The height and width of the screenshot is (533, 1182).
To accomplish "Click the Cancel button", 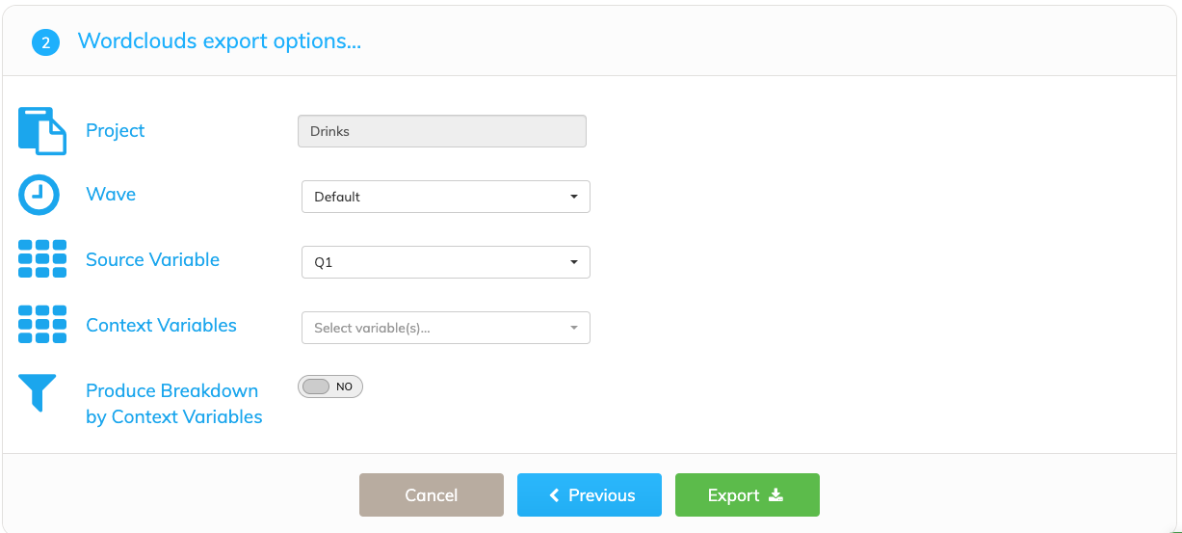I will [432, 495].
